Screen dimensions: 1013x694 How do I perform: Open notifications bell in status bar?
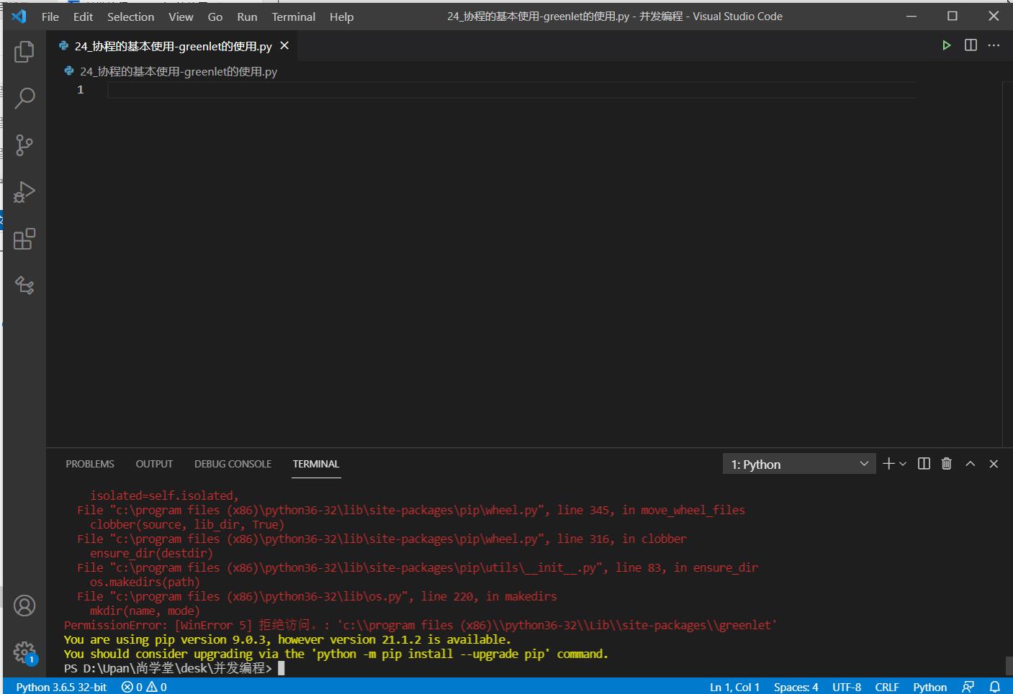coord(994,687)
